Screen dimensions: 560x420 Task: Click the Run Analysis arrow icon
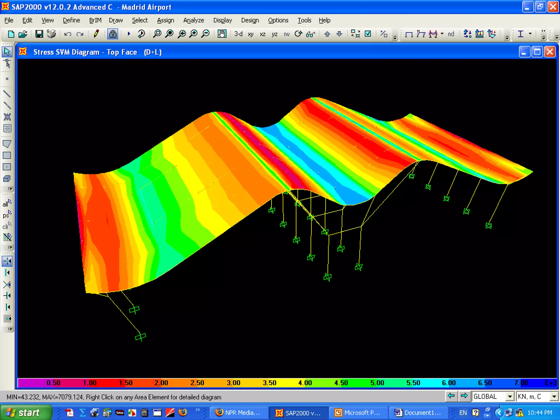129,34
